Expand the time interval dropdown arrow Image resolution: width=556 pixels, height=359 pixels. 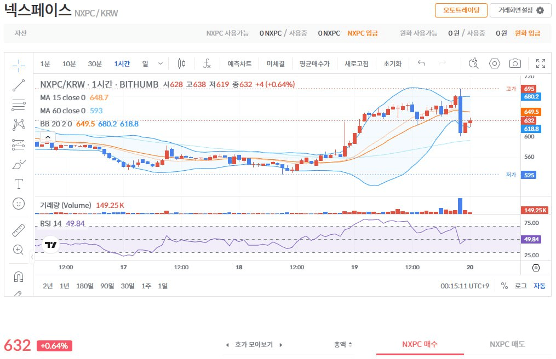click(160, 63)
